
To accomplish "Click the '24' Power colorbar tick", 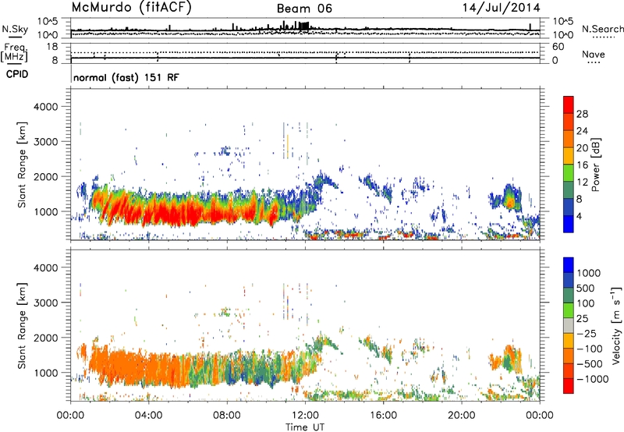I will (582, 131).
